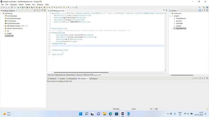Click Collapse All in Package Explorer
209x117 pixels.
tap(35, 10)
